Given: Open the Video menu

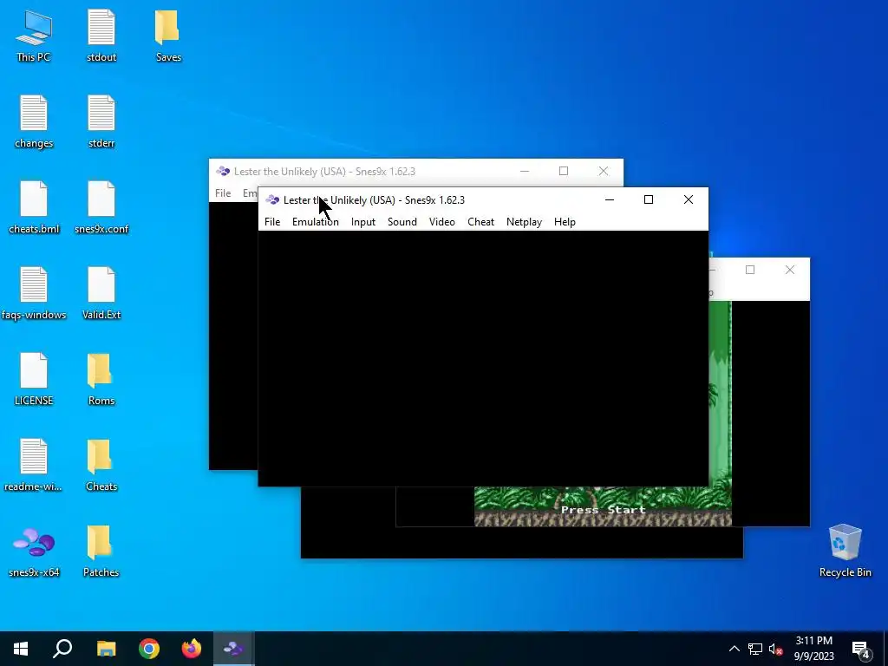Looking at the screenshot, I should tap(441, 222).
